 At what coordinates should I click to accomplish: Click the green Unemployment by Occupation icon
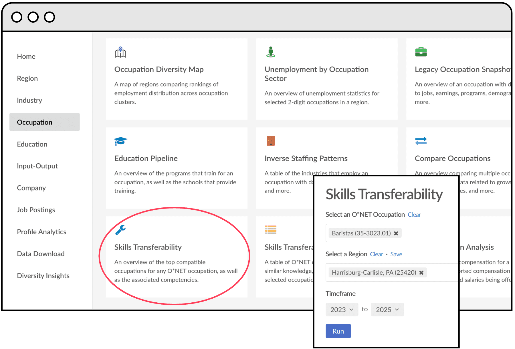270,52
